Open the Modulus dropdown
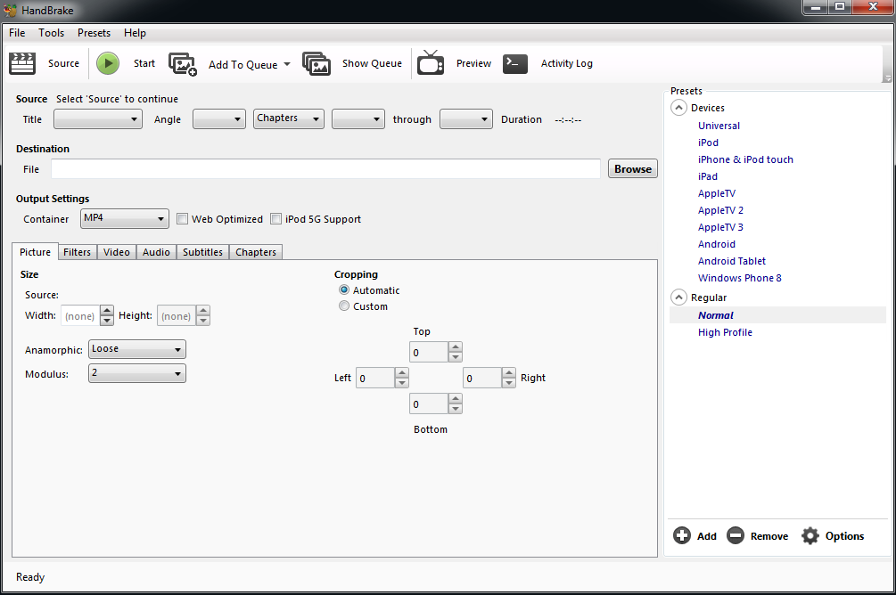Image resolution: width=896 pixels, height=595 pixels. [x=137, y=373]
